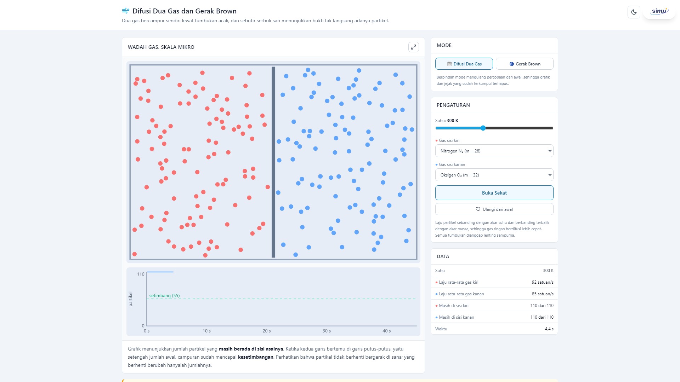This screenshot has width=680, height=382.
Task: Click the simu logo
Action: click(659, 11)
